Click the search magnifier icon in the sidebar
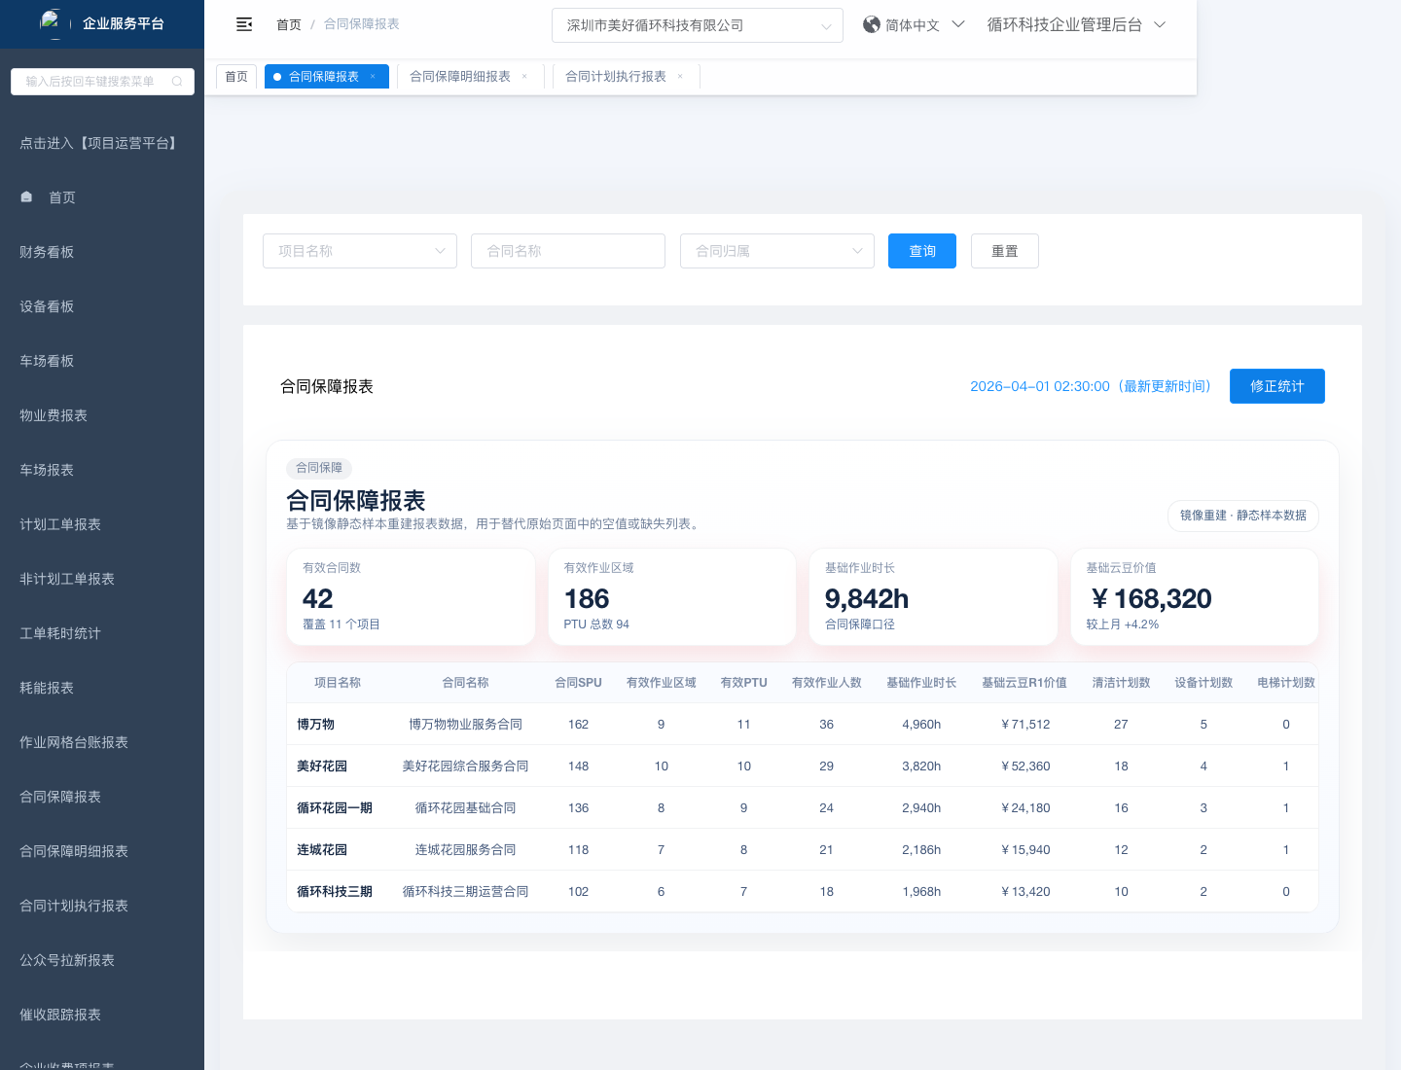This screenshot has height=1070, width=1401. tap(177, 82)
